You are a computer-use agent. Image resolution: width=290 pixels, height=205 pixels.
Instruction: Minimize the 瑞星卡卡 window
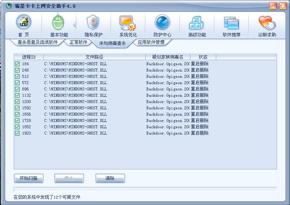tap(273, 6)
